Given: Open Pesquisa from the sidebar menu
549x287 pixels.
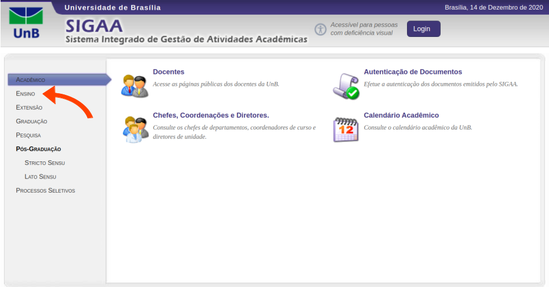Looking at the screenshot, I should [x=29, y=135].
